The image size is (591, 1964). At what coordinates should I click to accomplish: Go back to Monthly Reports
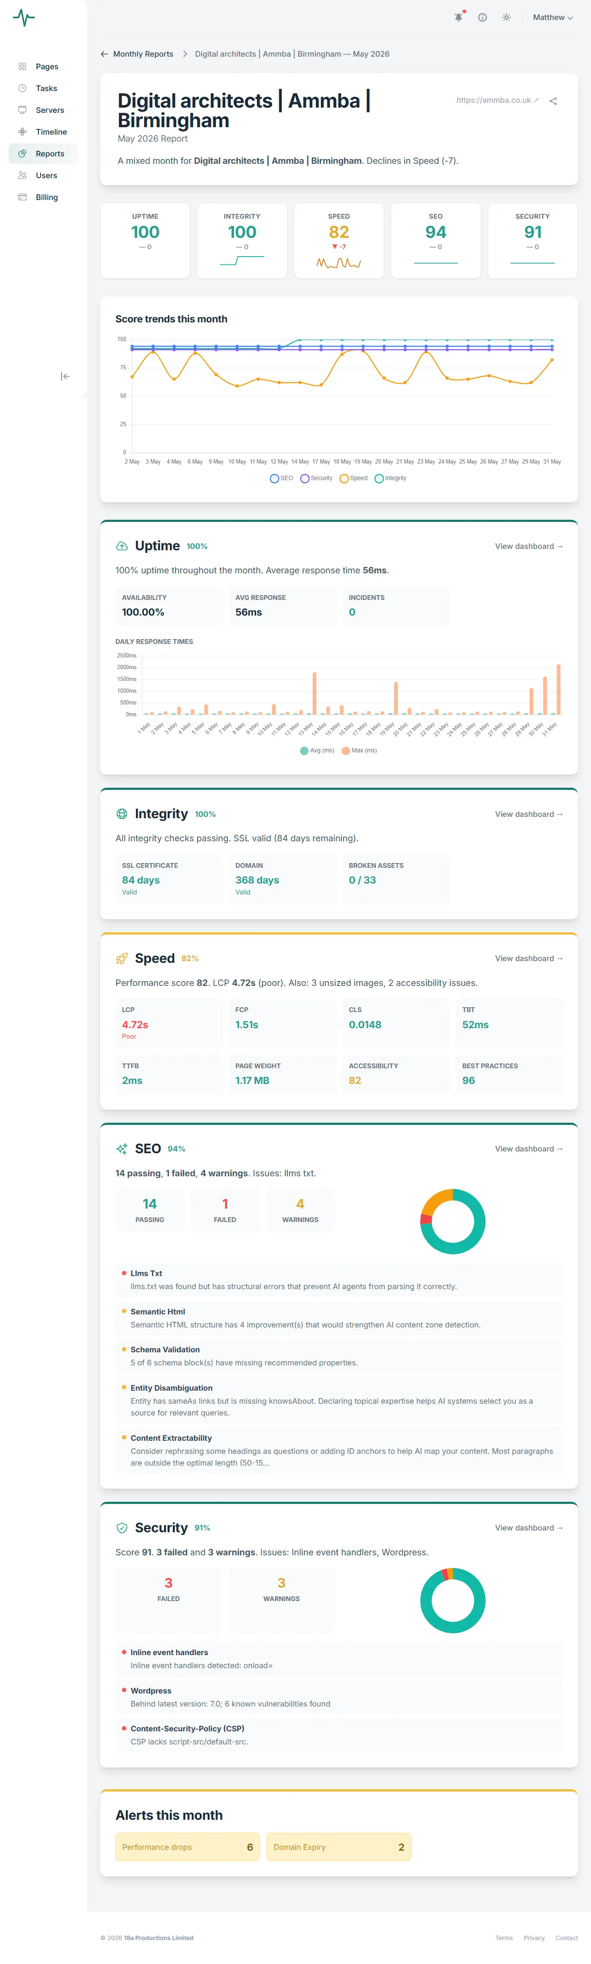click(137, 54)
